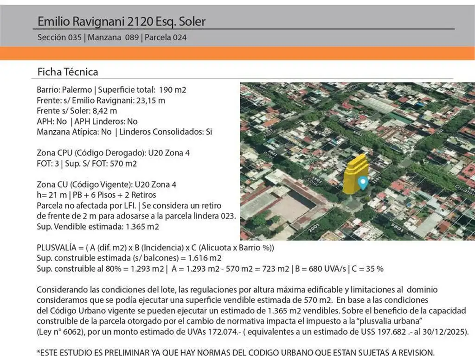Select the Frente s/ Emilio Ravignani measurement

101,100
